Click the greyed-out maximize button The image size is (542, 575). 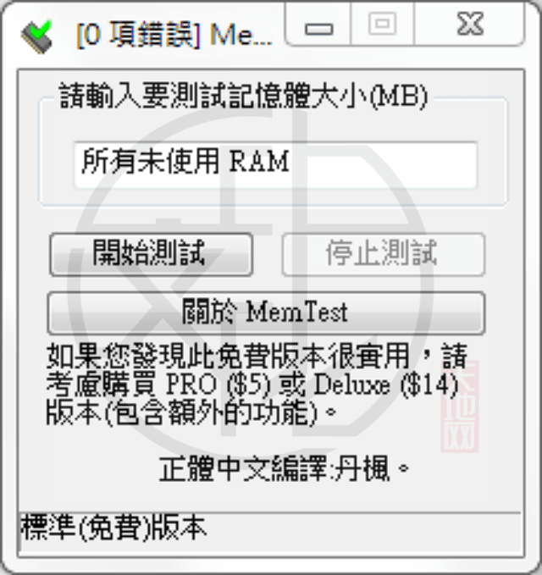tap(383, 25)
